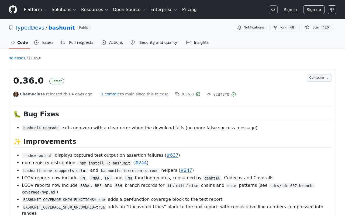Open the appearance settings icon button
345x215 pixels.
coord(332,10)
